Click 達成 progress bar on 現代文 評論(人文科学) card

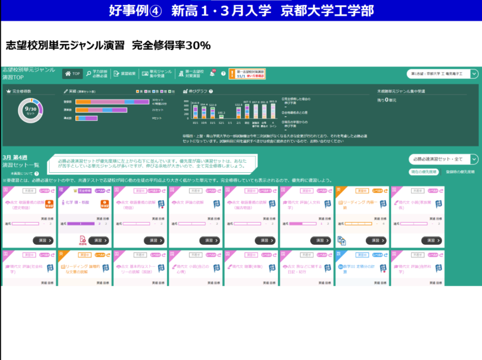303,224
